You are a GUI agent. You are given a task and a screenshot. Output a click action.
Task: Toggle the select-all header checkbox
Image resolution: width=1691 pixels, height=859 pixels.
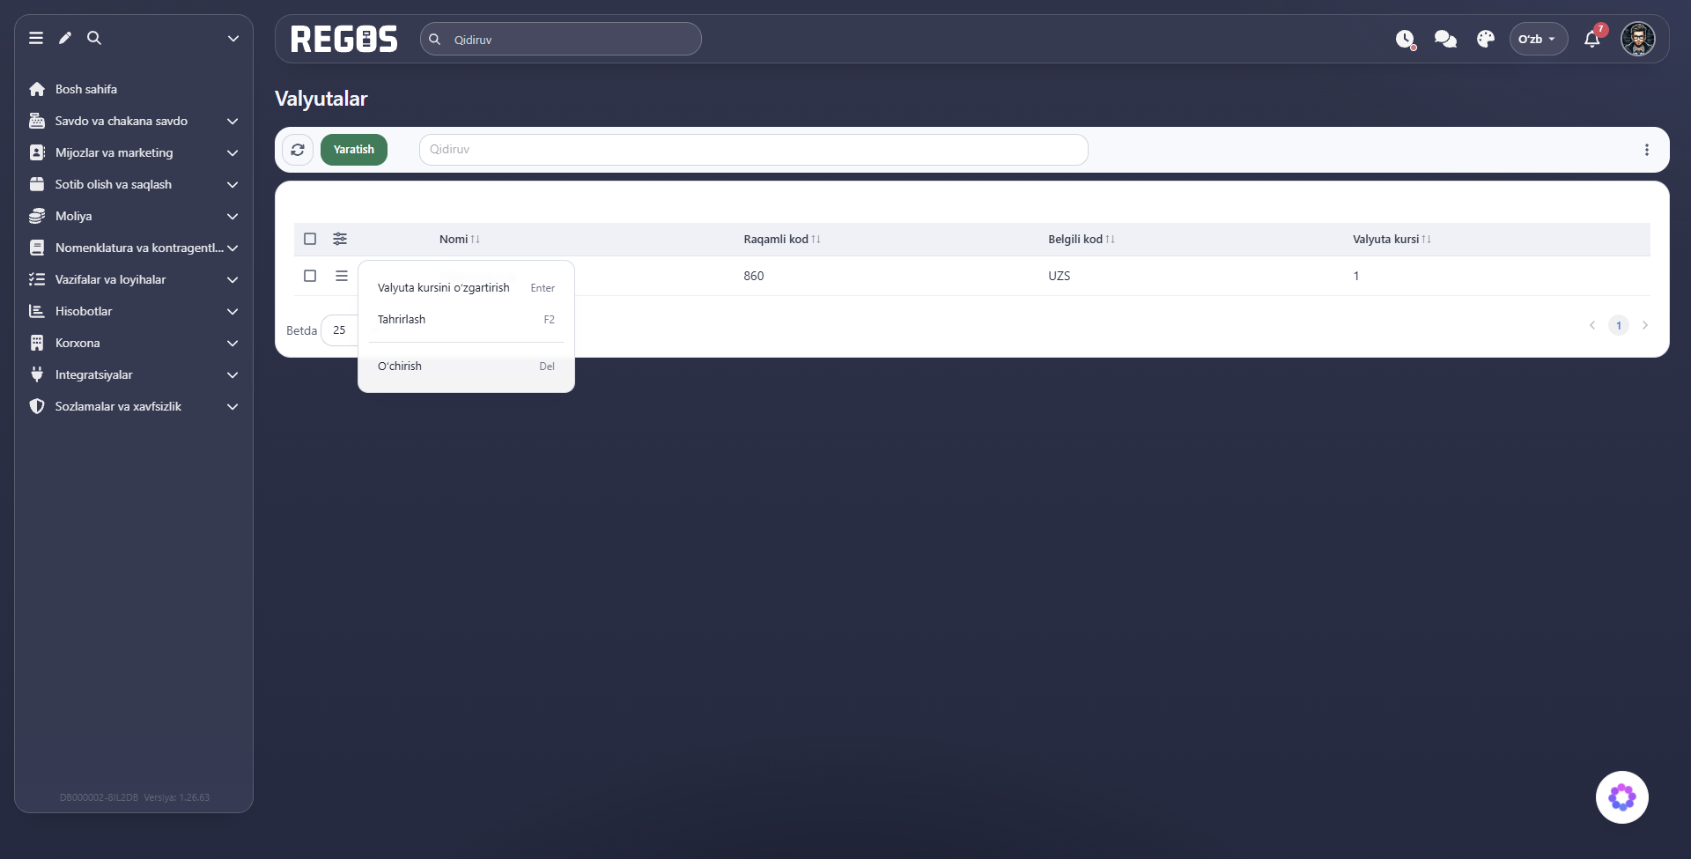(x=310, y=239)
